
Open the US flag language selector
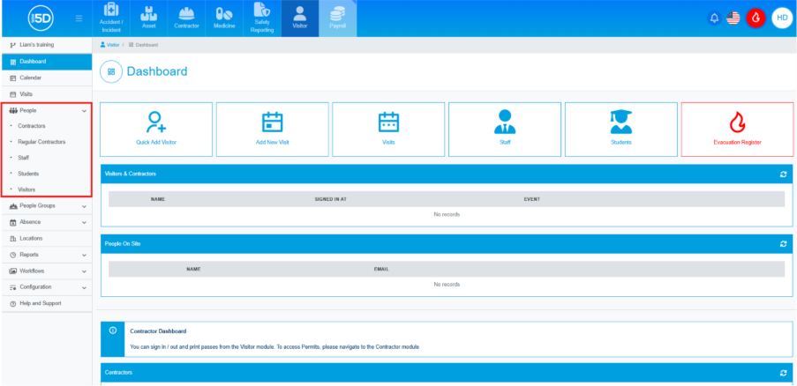tap(733, 18)
